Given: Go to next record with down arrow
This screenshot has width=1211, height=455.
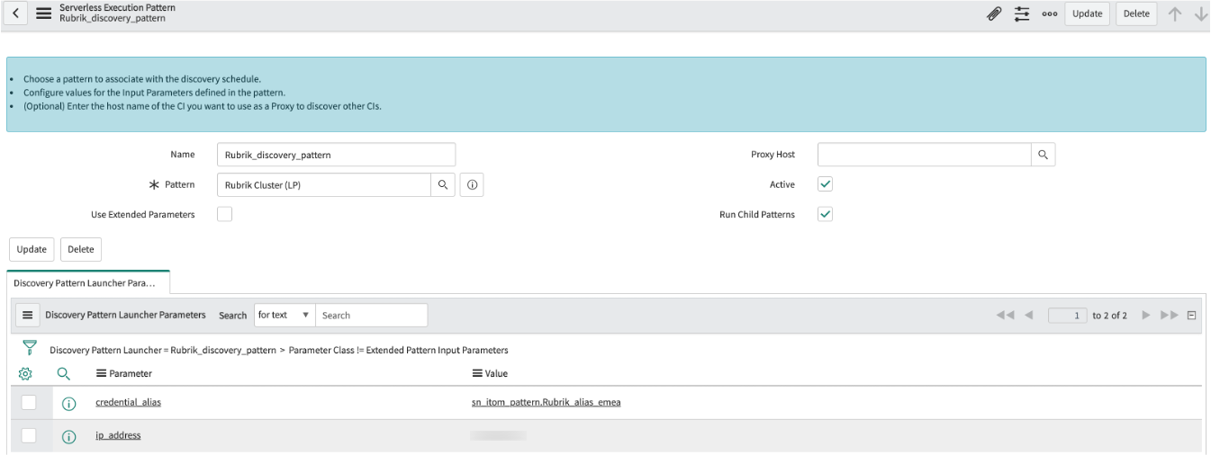Looking at the screenshot, I should click(x=1199, y=13).
